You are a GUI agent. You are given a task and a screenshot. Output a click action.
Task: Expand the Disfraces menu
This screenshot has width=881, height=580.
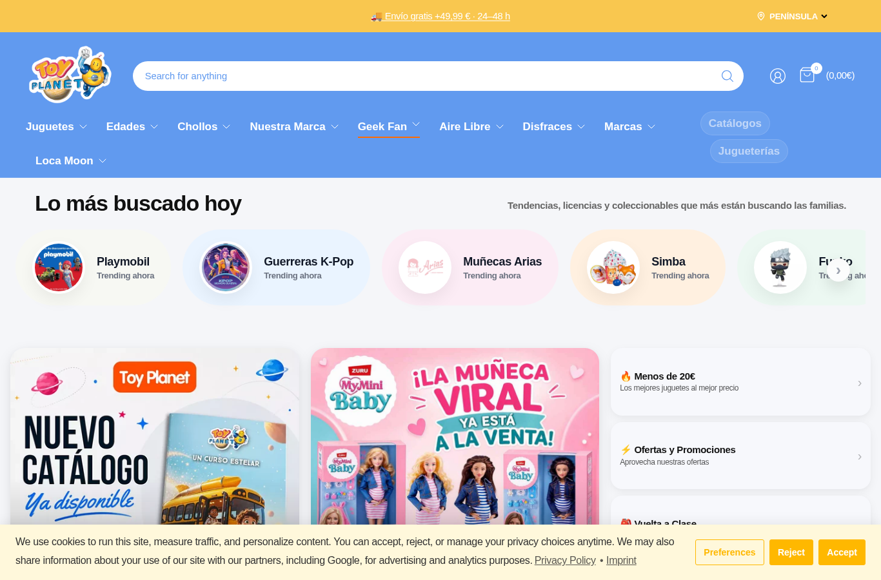click(x=554, y=127)
